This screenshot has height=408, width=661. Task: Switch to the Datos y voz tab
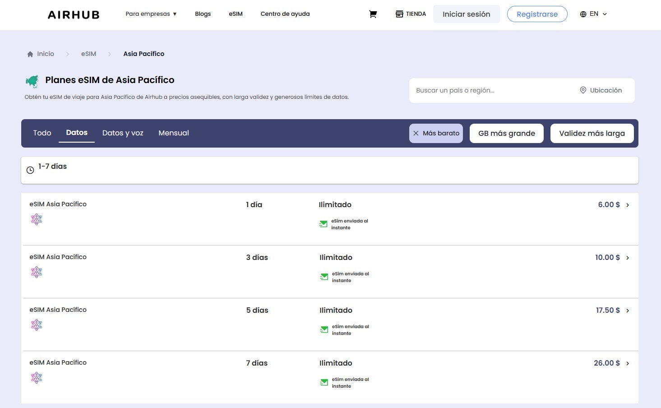pyautogui.click(x=123, y=133)
